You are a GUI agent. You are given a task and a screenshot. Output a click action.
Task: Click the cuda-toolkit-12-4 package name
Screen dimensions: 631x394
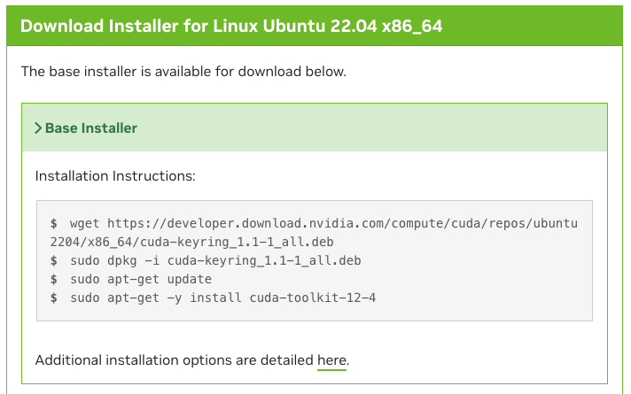[313, 297]
